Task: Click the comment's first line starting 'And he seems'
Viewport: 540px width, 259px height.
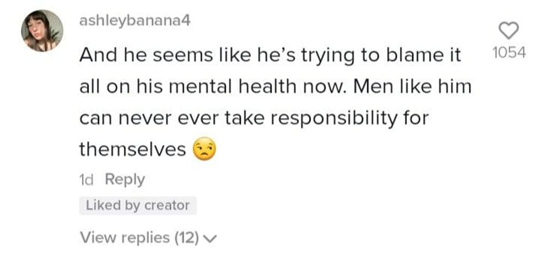Action: 269,55
